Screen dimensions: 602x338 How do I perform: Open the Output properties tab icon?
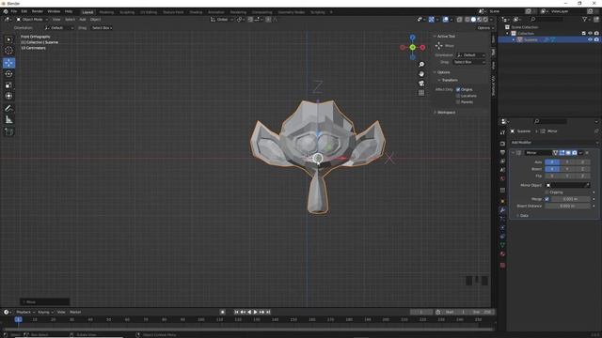click(502, 152)
